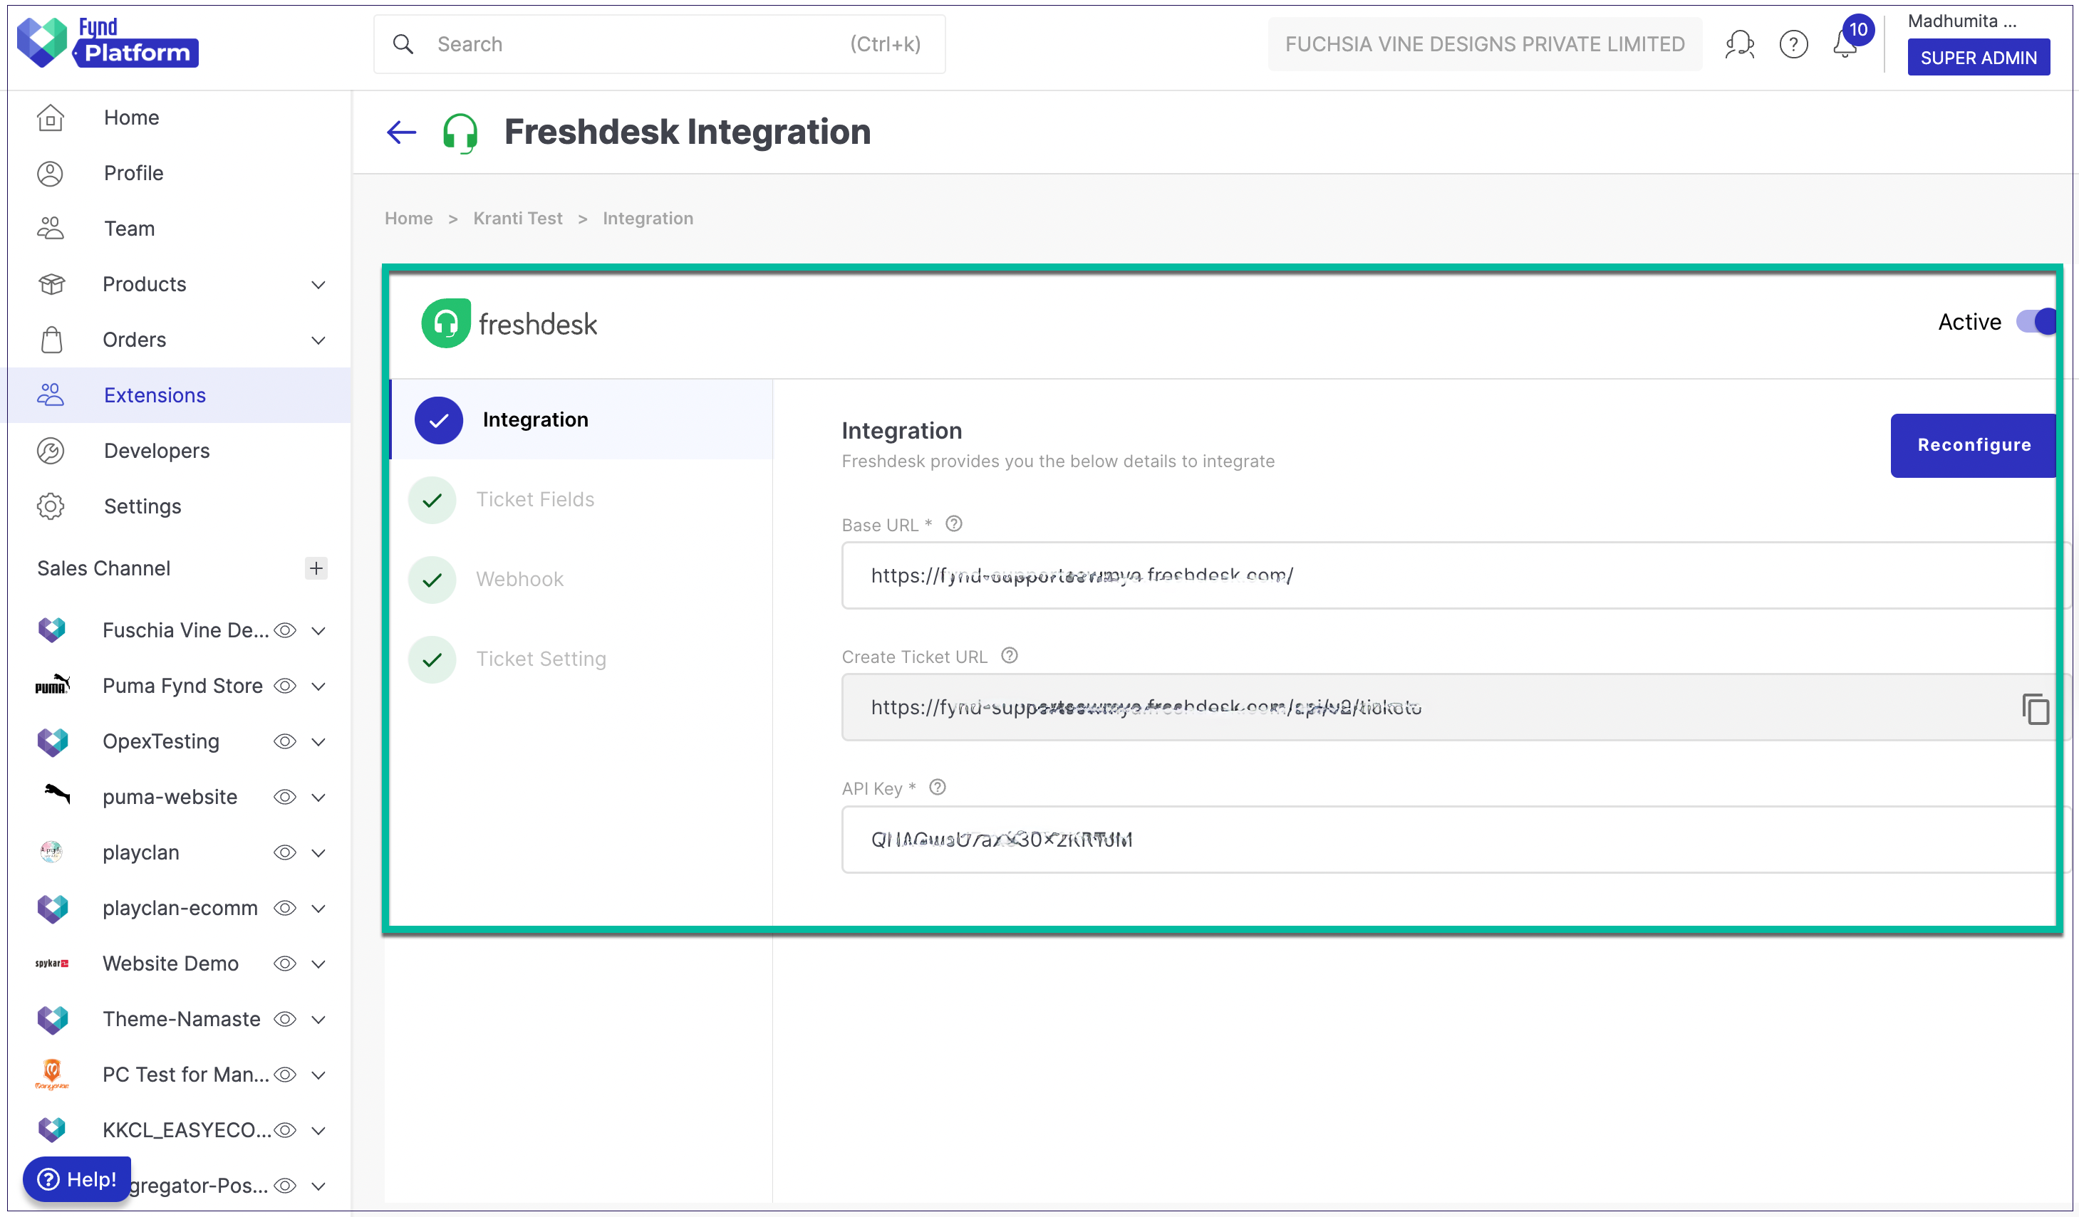This screenshot has width=2079, height=1217.
Task: Select the Developers sidebar item
Action: [x=157, y=450]
